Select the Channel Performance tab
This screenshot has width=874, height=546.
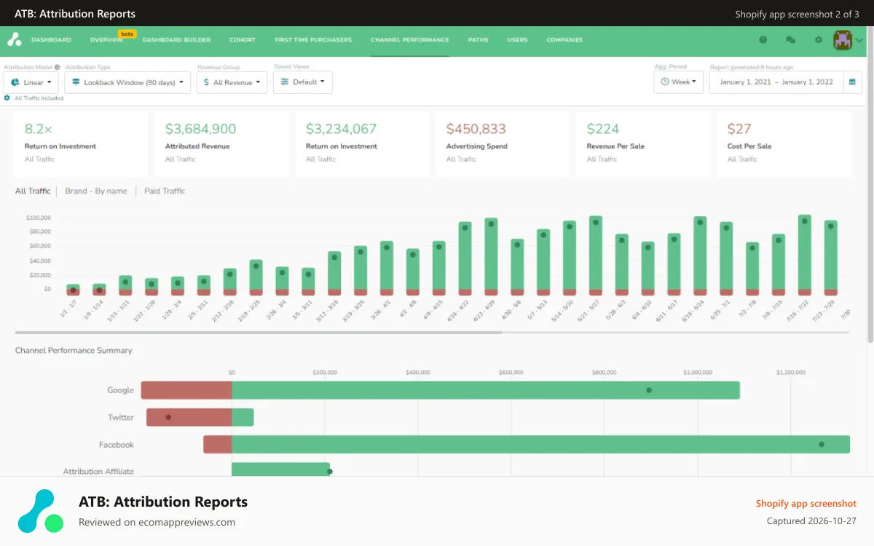409,40
